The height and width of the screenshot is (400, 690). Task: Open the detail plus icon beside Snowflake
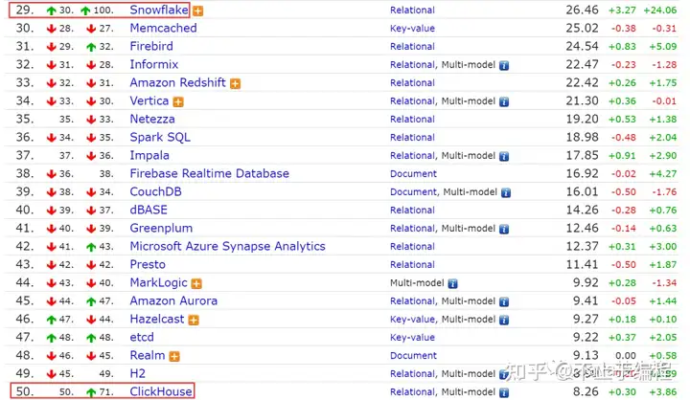point(198,11)
